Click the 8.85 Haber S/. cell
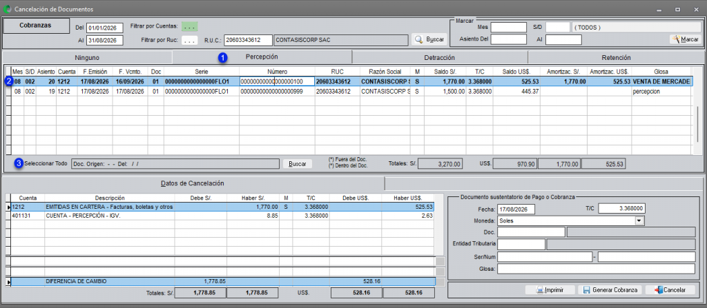This screenshot has height=308, width=707. click(253, 216)
